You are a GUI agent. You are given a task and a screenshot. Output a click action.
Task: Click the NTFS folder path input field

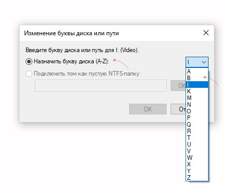(100, 86)
